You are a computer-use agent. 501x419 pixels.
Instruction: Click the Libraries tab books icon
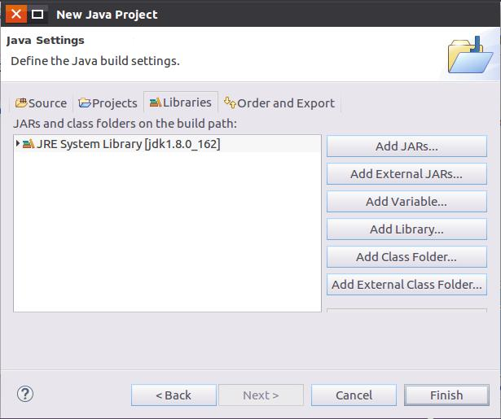(x=156, y=103)
